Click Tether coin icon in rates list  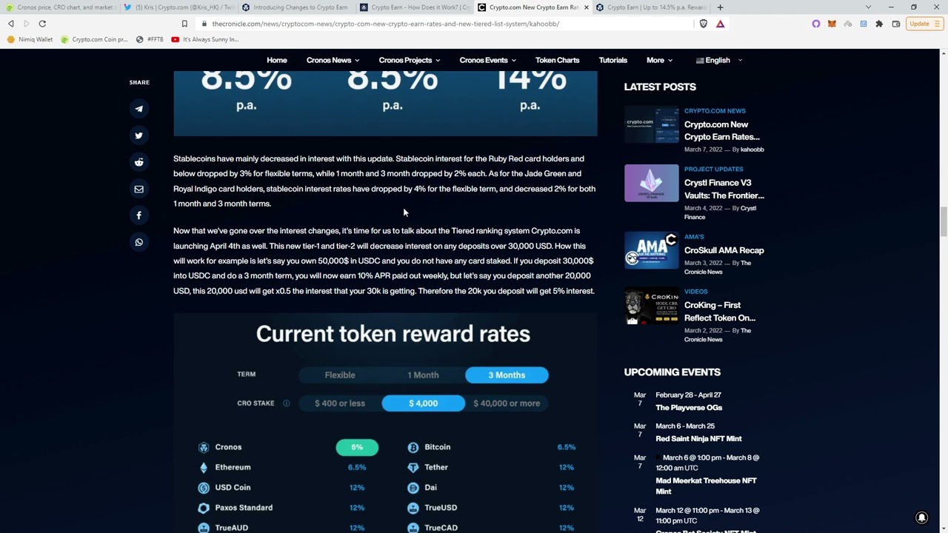point(413,467)
